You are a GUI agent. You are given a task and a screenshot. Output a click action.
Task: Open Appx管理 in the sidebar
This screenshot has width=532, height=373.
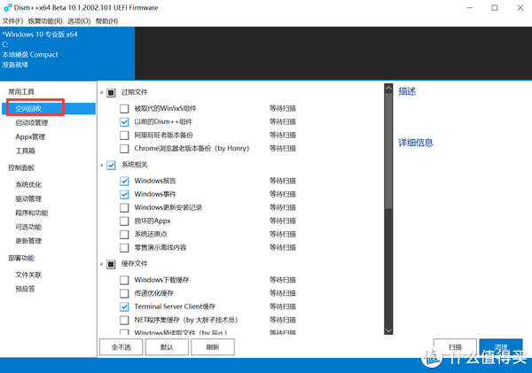(x=30, y=137)
